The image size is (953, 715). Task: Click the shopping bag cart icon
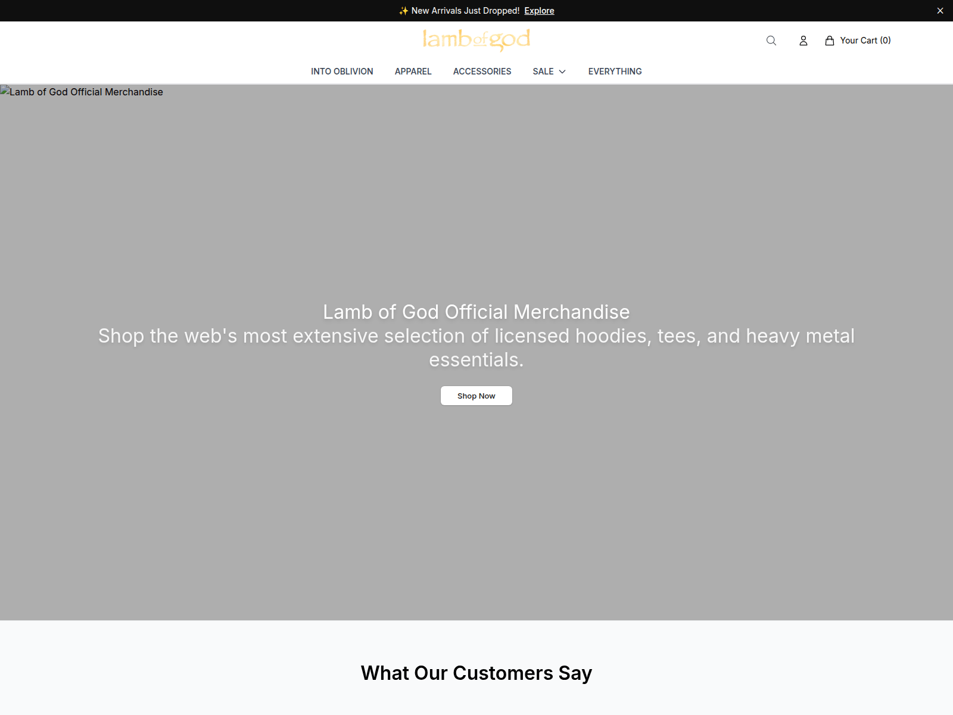(x=830, y=41)
